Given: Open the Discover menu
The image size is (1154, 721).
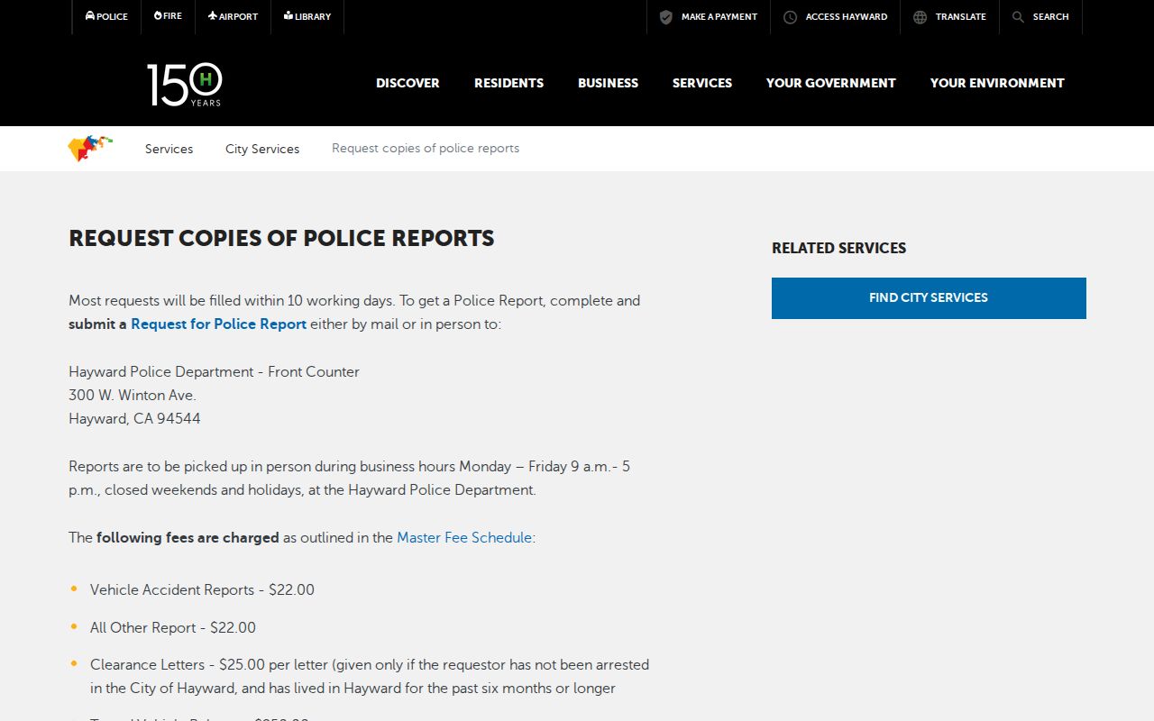Looking at the screenshot, I should pos(408,83).
